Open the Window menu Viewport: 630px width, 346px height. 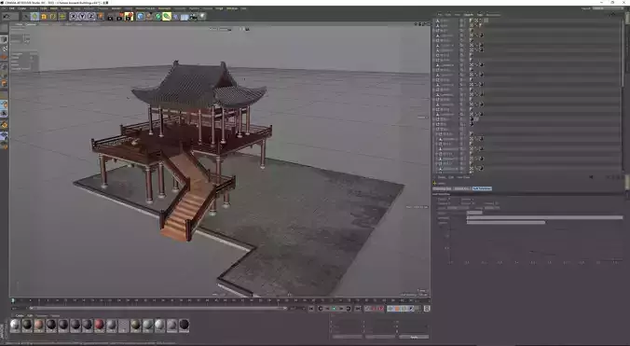pyautogui.click(x=232, y=8)
